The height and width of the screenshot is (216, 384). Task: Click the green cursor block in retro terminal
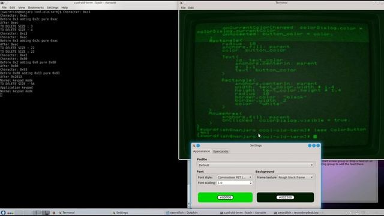click(315, 137)
